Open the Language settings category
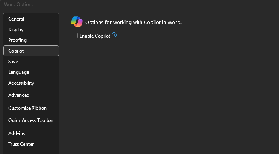This screenshot has height=154, width=279. (31, 72)
